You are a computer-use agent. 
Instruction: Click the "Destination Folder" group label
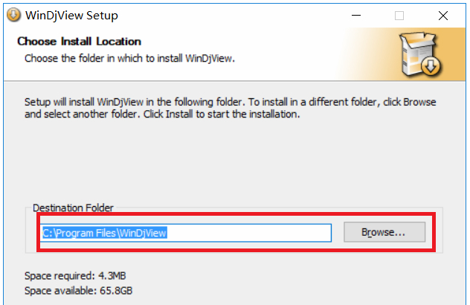click(x=73, y=208)
